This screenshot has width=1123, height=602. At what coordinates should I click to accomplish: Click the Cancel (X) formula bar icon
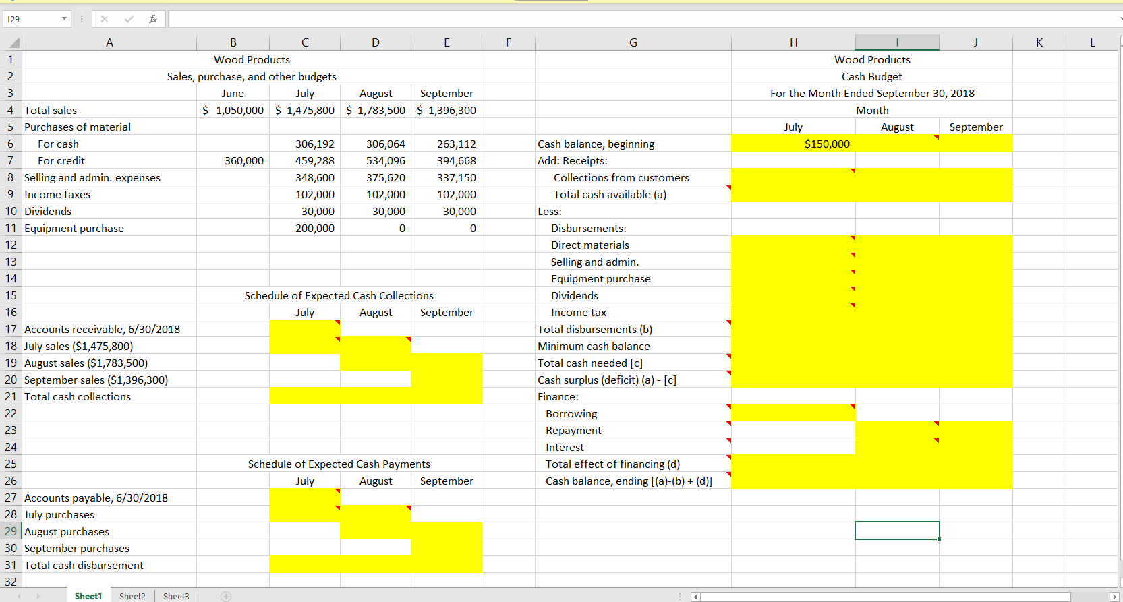tap(104, 19)
